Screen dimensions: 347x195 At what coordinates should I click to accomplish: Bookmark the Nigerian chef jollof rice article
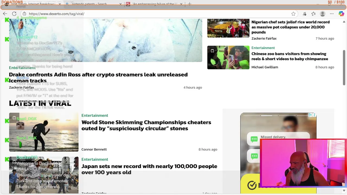tap(212, 20)
